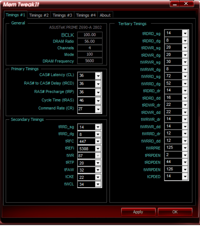Expand the tRDRD_dd dropdown

click(x=185, y=98)
